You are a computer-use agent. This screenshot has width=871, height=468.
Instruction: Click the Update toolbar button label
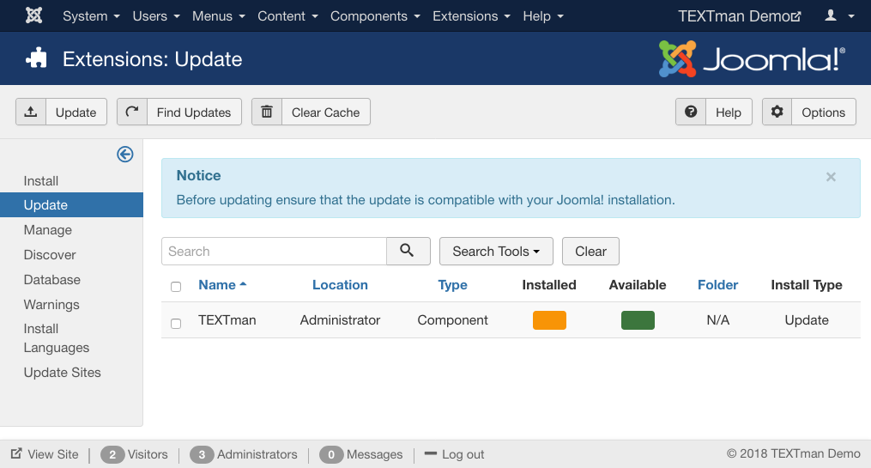[76, 112]
